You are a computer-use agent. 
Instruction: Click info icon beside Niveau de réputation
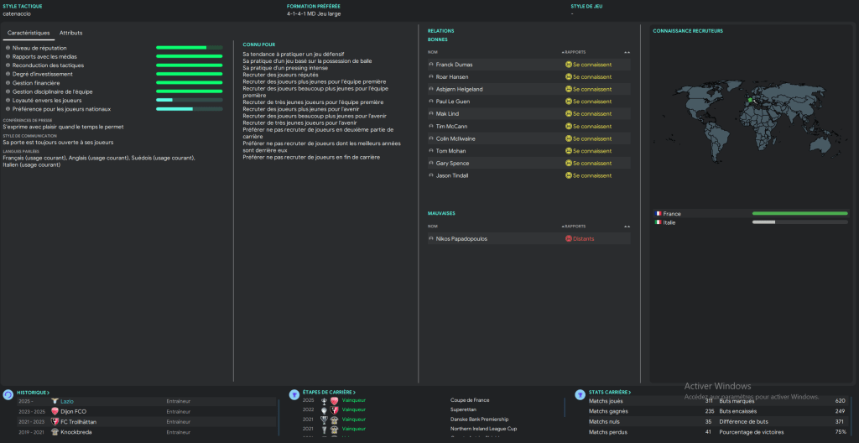coord(8,48)
